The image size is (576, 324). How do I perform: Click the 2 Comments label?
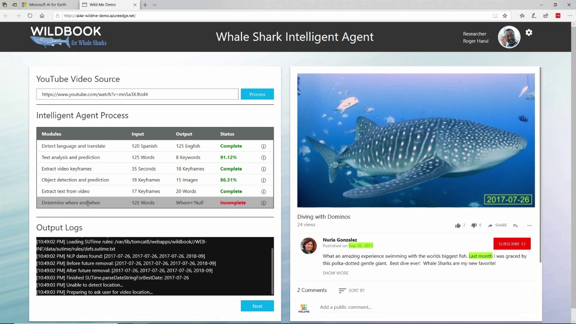(x=312, y=290)
